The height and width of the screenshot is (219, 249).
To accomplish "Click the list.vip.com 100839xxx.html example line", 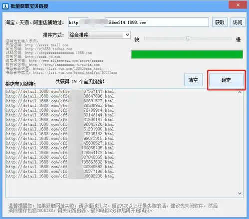I will 53,68.
